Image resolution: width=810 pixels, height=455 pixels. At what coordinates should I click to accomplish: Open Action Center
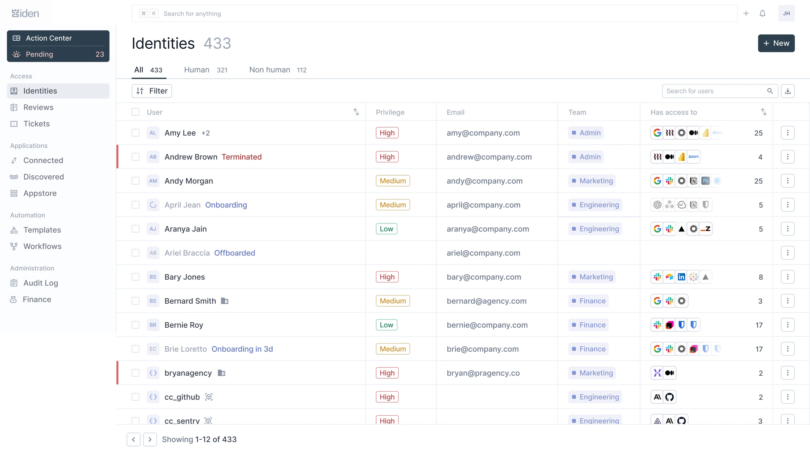[x=58, y=38]
